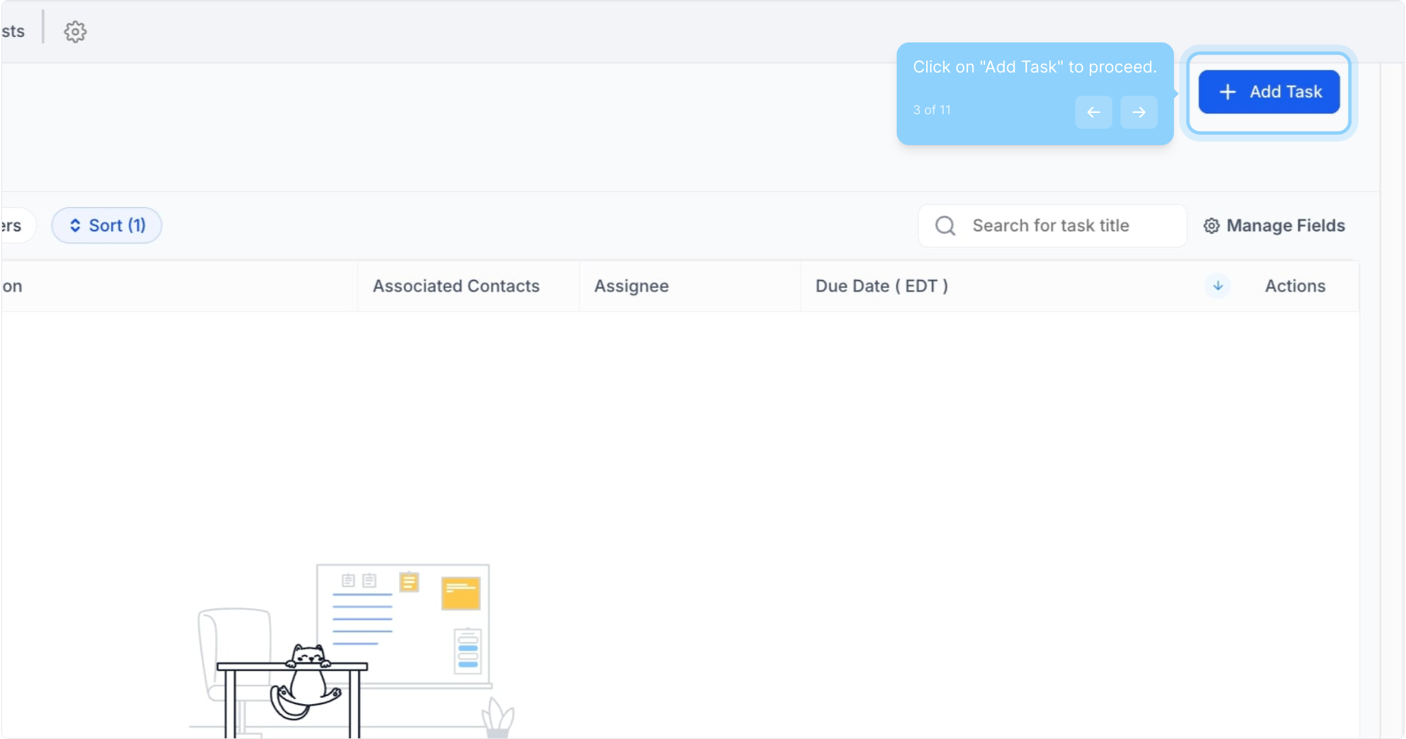This screenshot has height=739, width=1406.
Task: Click the search magnifier icon
Action: pos(945,225)
